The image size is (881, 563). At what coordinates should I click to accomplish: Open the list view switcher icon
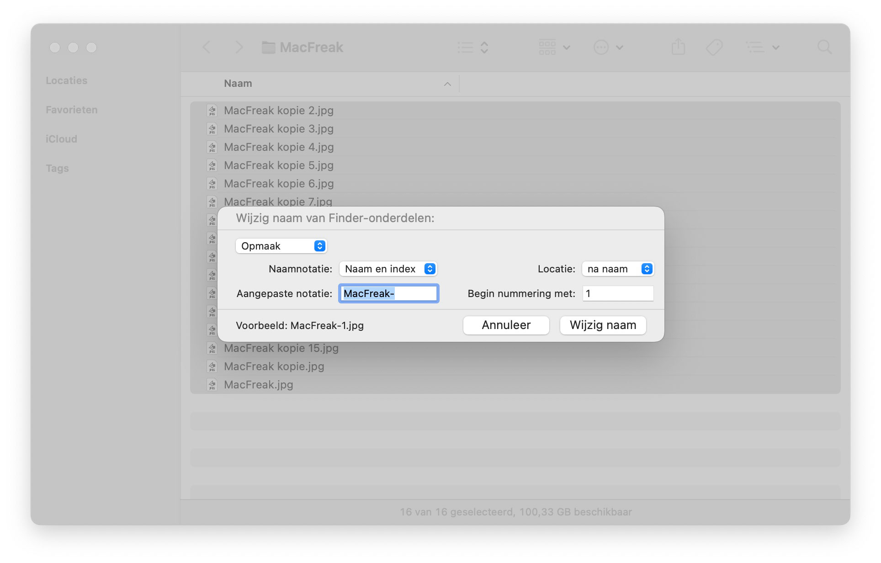click(x=465, y=47)
